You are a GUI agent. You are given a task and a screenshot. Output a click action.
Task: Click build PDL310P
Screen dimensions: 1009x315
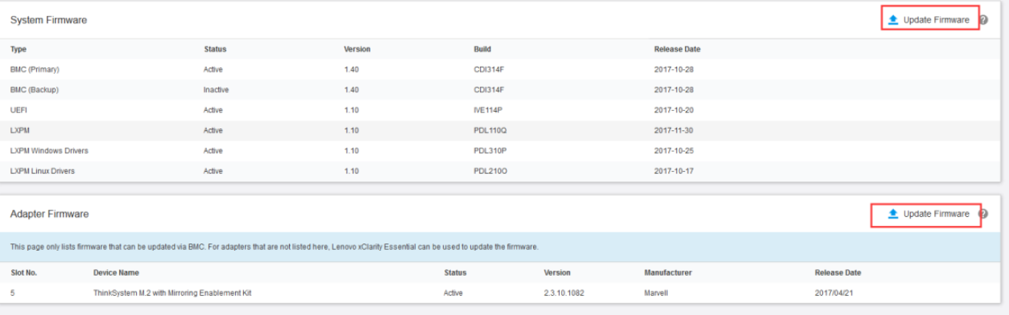point(490,150)
